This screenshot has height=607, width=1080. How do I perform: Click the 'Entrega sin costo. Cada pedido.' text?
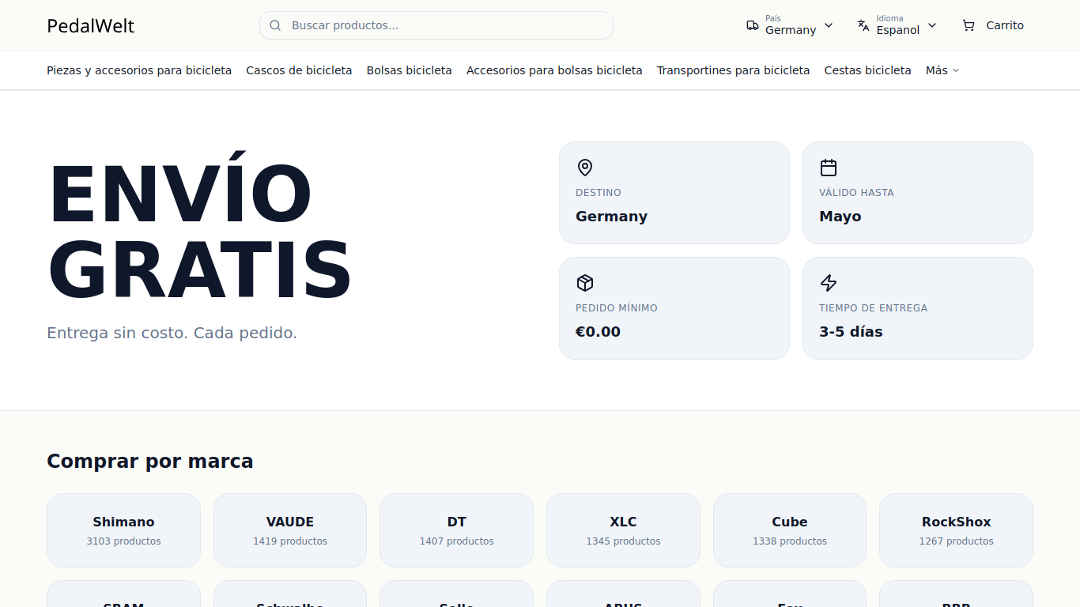(x=172, y=333)
